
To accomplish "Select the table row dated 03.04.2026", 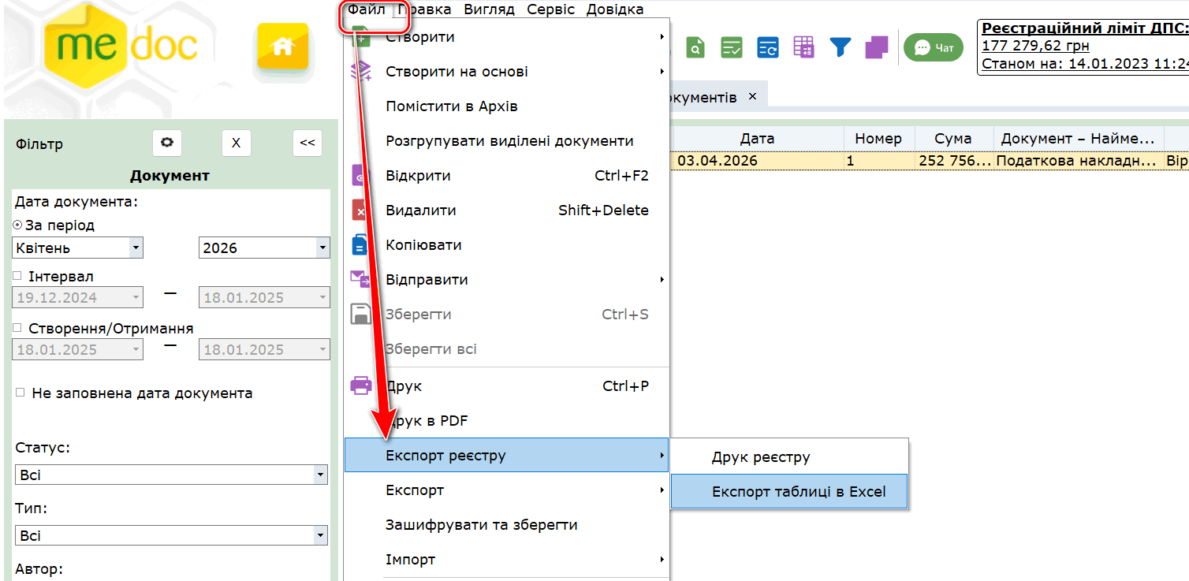I will 788,161.
